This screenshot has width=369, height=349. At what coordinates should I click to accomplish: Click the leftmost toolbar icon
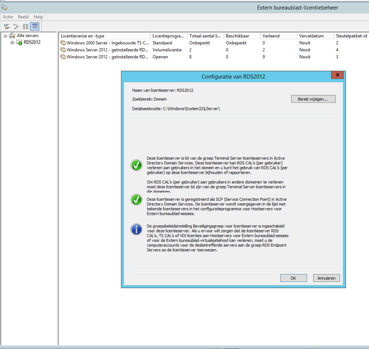(x=6, y=26)
